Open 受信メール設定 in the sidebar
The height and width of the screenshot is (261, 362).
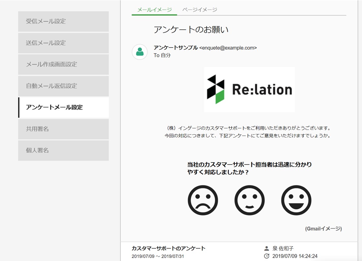click(63, 21)
